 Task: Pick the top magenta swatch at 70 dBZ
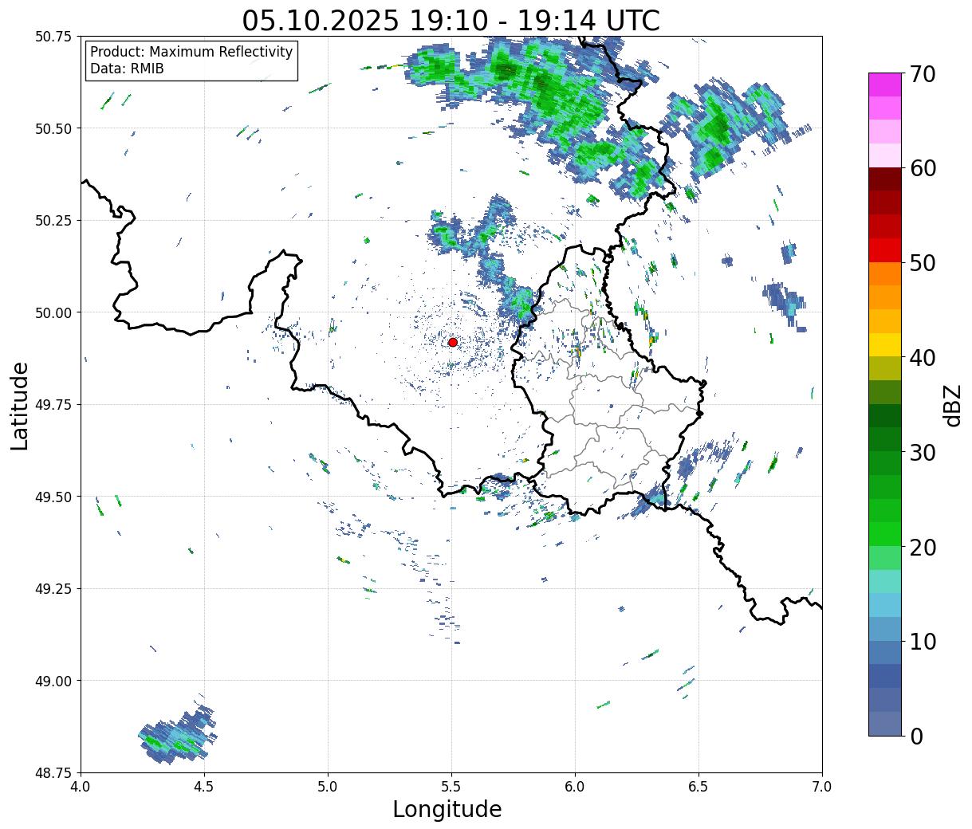click(x=885, y=84)
